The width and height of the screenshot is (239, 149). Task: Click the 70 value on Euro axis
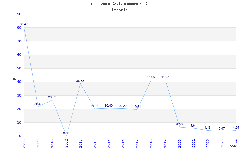pyautogui.click(x=19, y=41)
